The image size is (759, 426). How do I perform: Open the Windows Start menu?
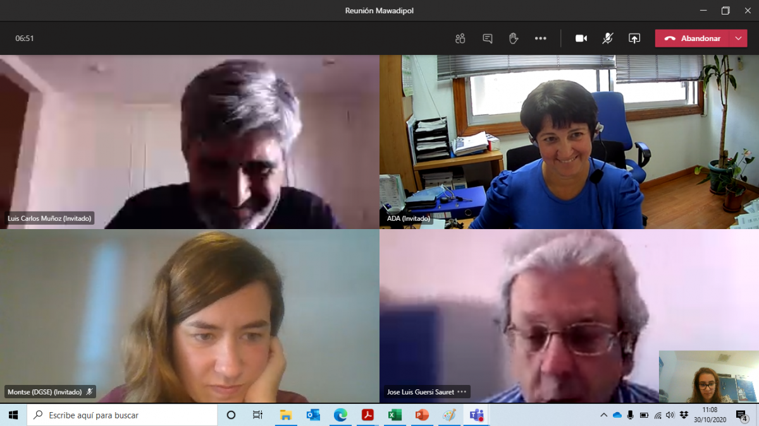13,415
